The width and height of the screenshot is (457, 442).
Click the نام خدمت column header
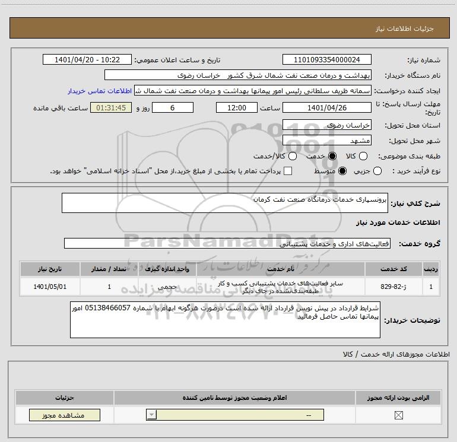(280, 269)
